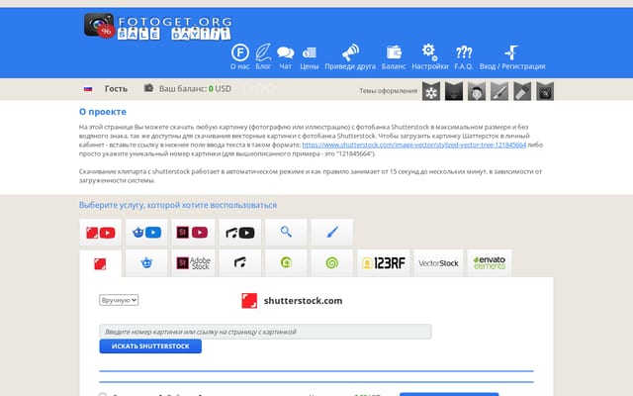Click the Гость user name

(116, 88)
